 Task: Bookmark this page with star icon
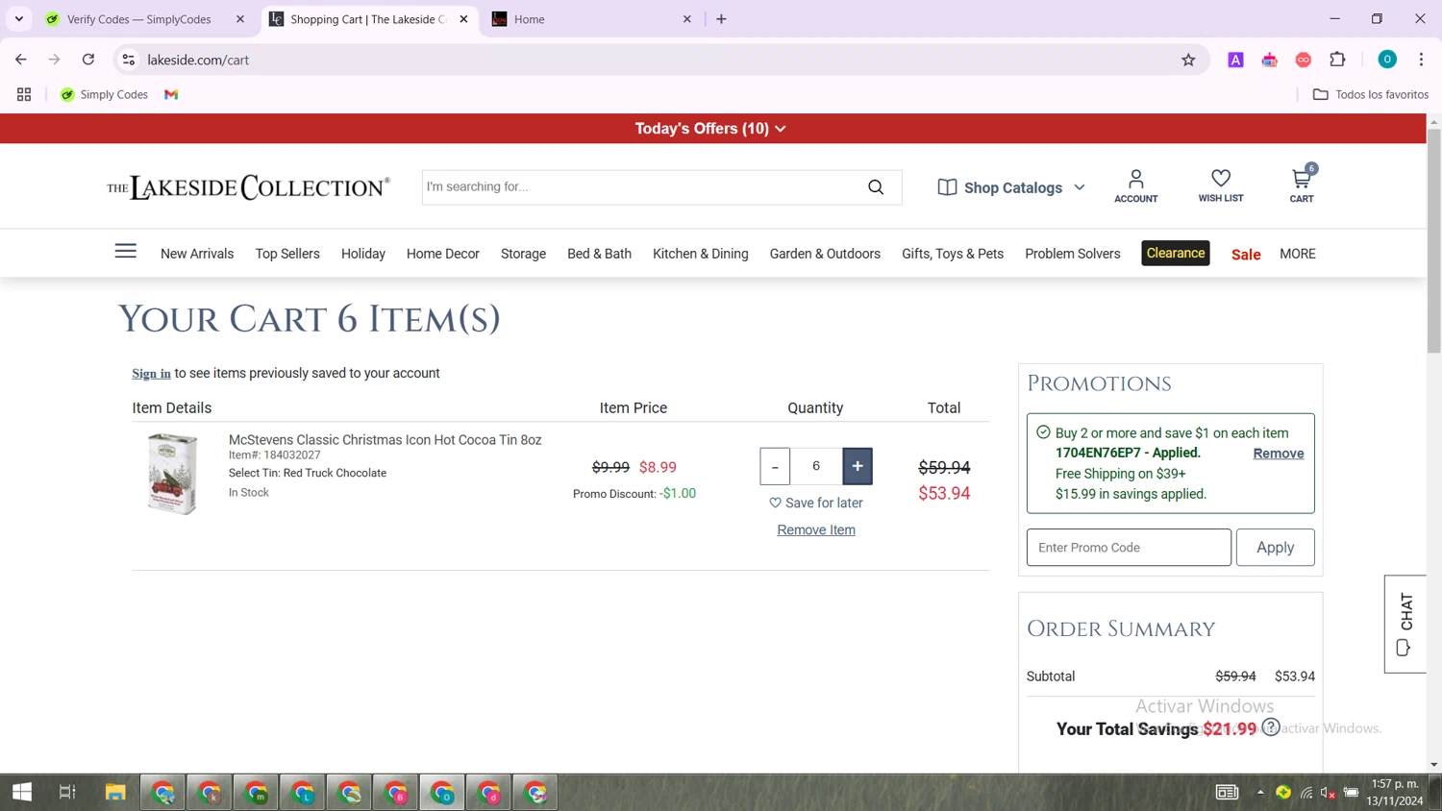coord(1188,60)
